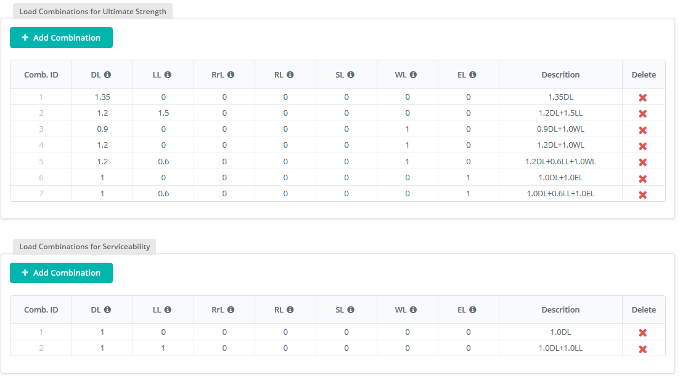Delete combination 1.0DL from Serviceability table
This screenshot has width=680, height=379.
pyautogui.click(x=643, y=332)
